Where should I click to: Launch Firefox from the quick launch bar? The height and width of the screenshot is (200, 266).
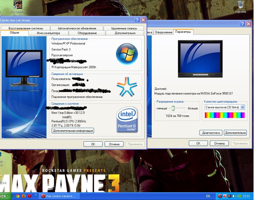coord(24,196)
